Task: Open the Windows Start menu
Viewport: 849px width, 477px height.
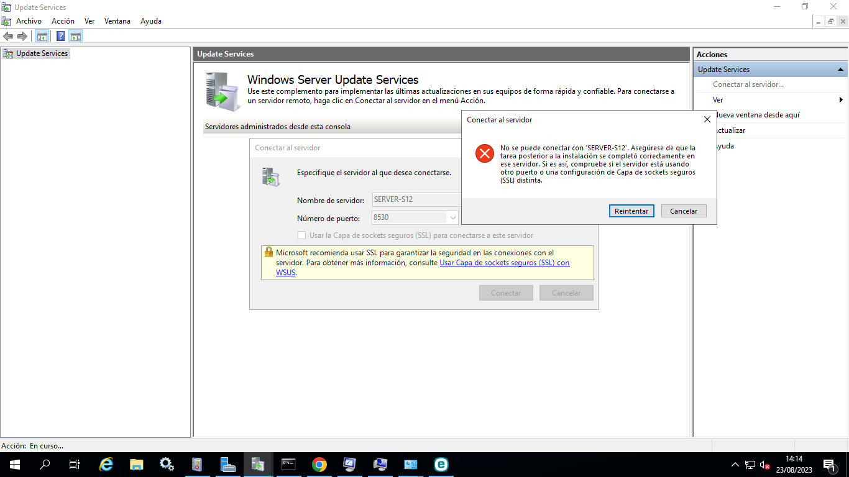Action: pyautogui.click(x=14, y=464)
